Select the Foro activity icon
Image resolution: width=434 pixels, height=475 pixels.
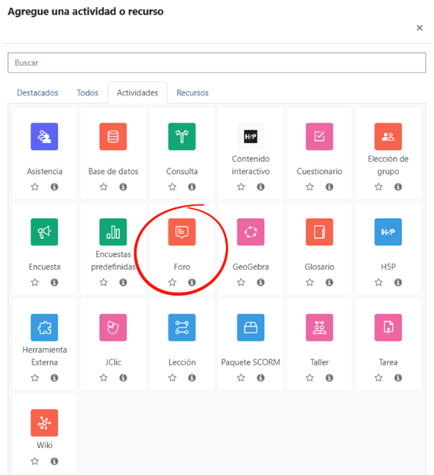point(182,232)
